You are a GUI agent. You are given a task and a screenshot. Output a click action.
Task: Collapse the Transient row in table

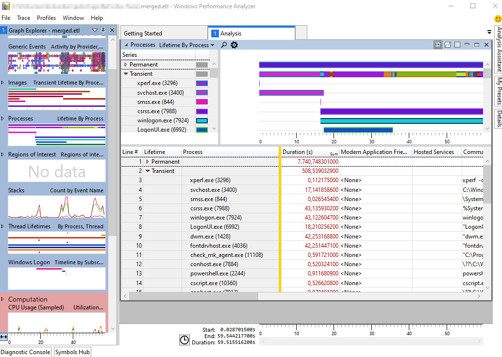click(x=148, y=171)
